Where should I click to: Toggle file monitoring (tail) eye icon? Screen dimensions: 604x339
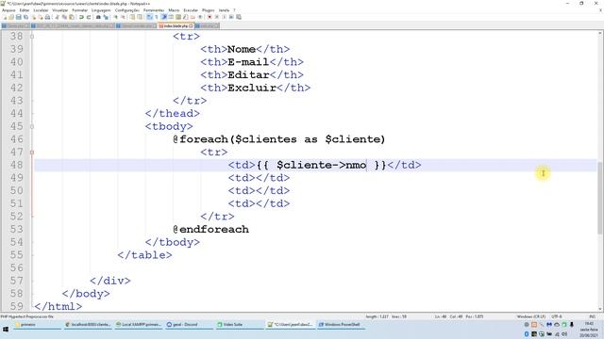point(200,17)
